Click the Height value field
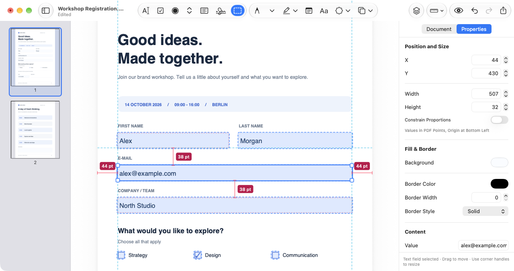Viewport: 514px width, 271px height. [486, 107]
